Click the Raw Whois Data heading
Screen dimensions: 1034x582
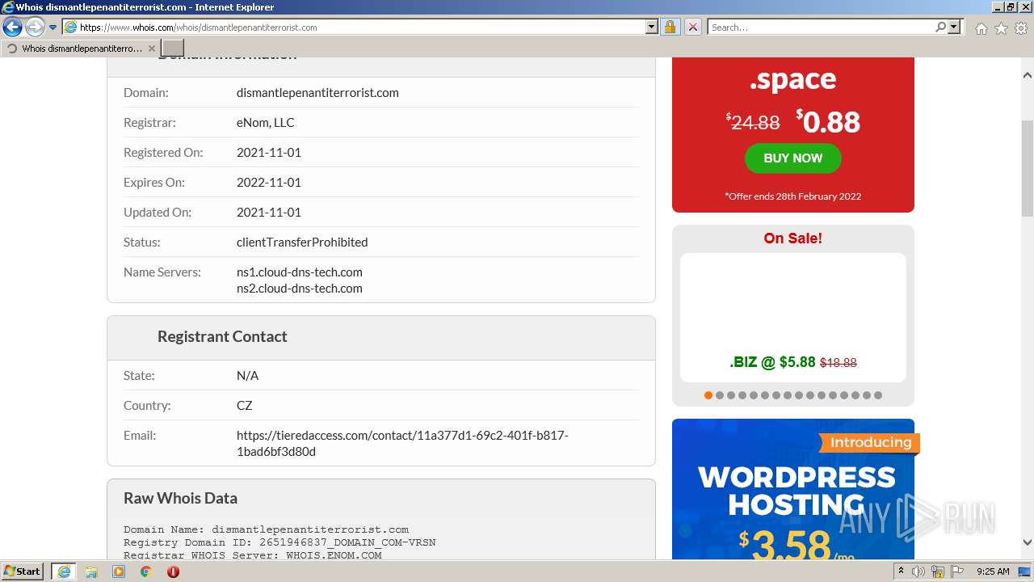coord(180,498)
